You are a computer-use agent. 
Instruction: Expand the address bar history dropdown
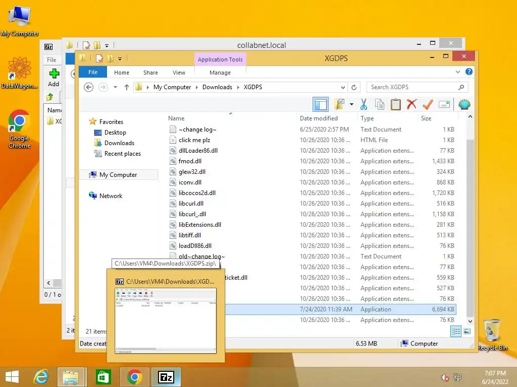coord(343,87)
